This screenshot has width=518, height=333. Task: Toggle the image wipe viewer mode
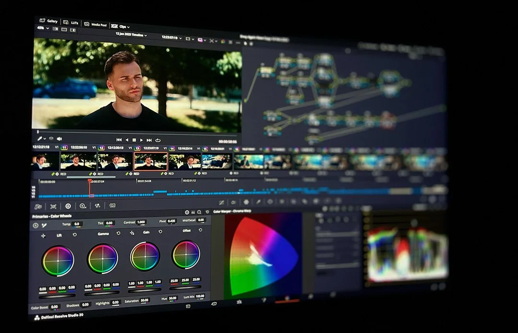55,29
